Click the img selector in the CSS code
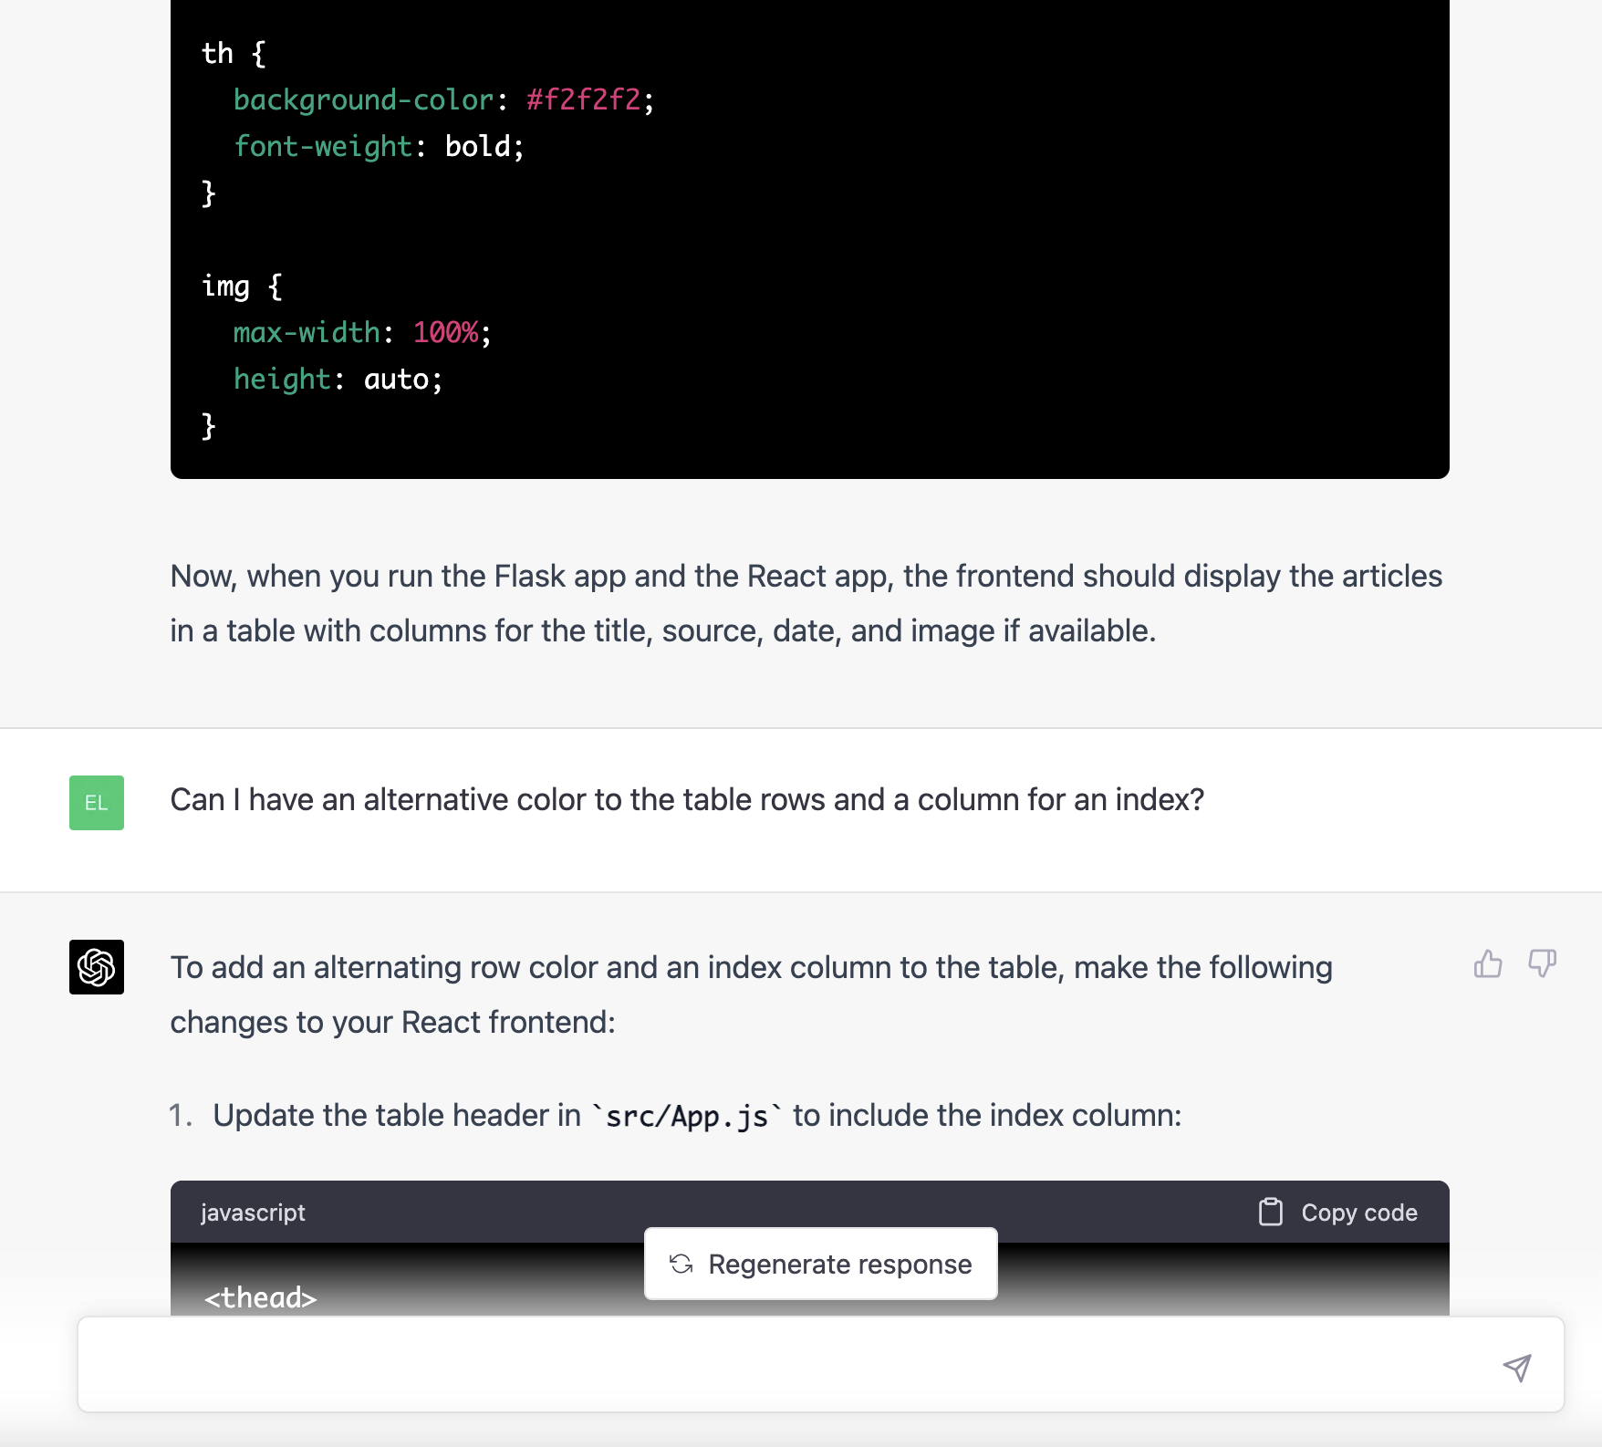Image resolution: width=1602 pixels, height=1447 pixels. tap(224, 286)
